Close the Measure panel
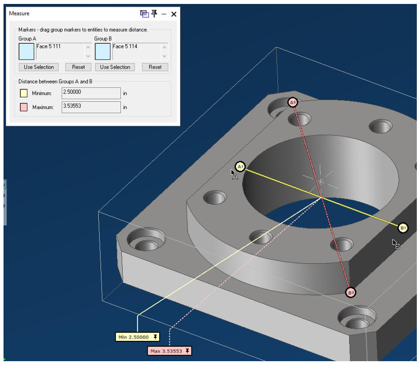 pos(174,14)
